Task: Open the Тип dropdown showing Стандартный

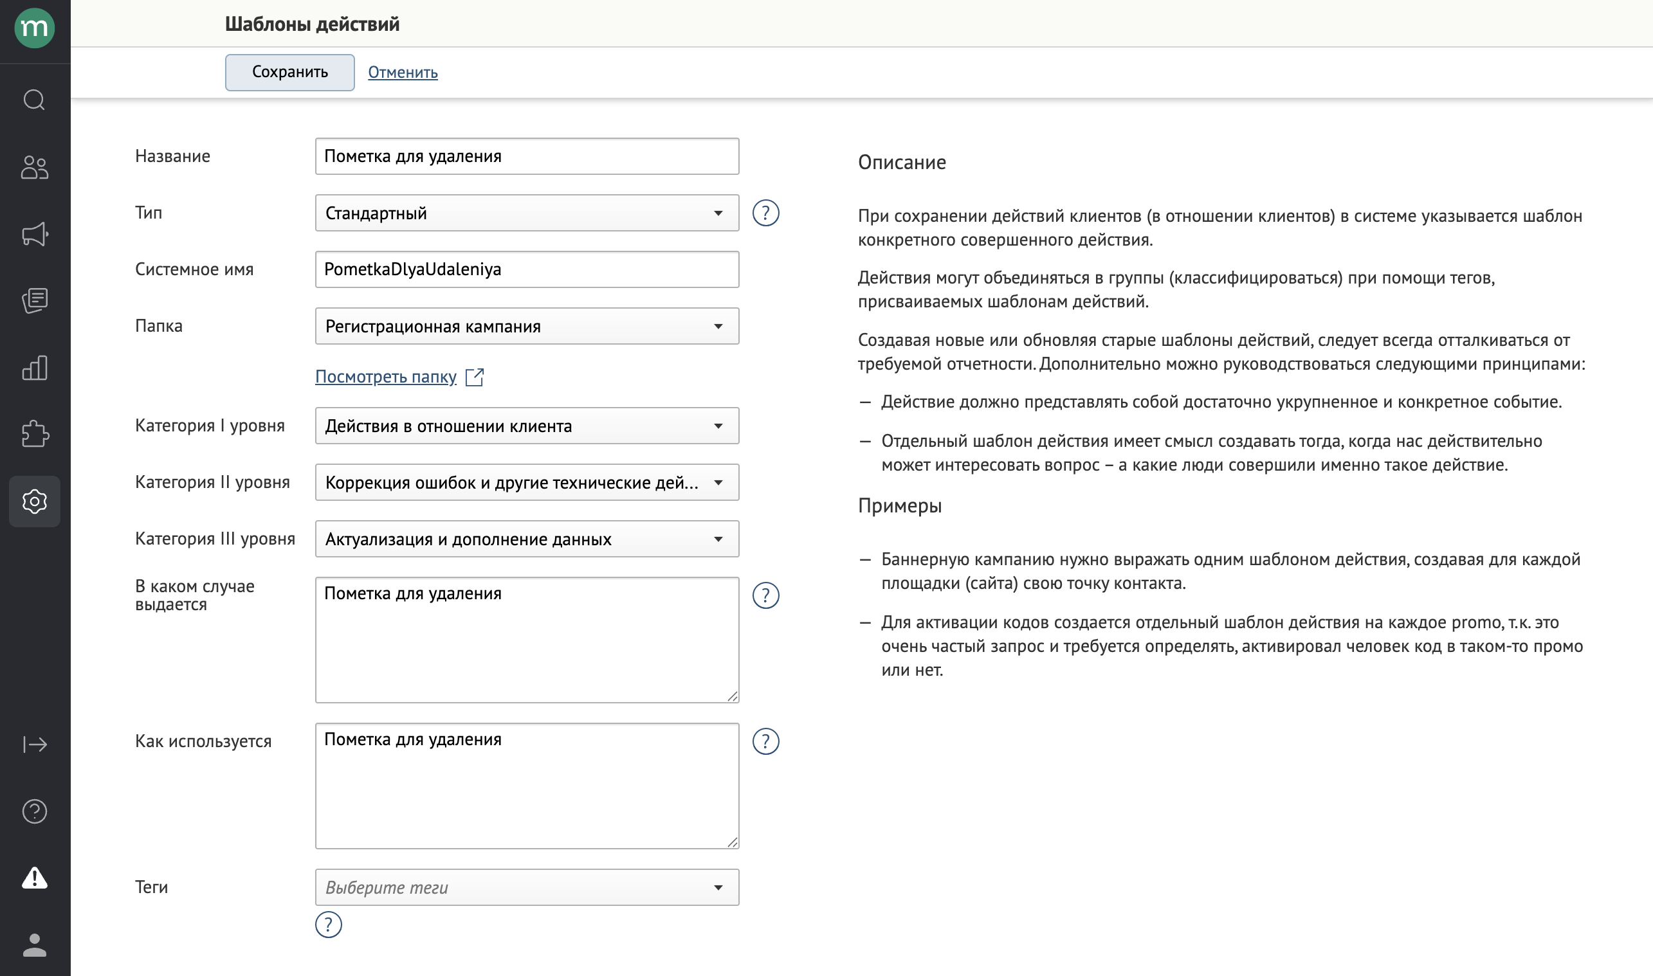Action: tap(526, 213)
